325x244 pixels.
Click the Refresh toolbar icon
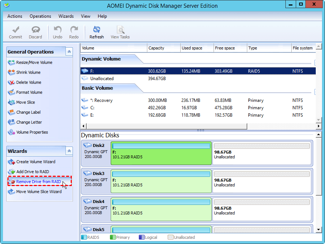[97, 32]
